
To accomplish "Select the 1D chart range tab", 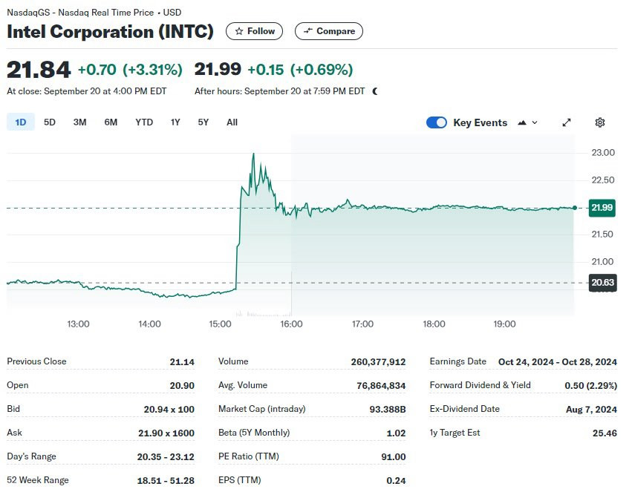I will [21, 122].
